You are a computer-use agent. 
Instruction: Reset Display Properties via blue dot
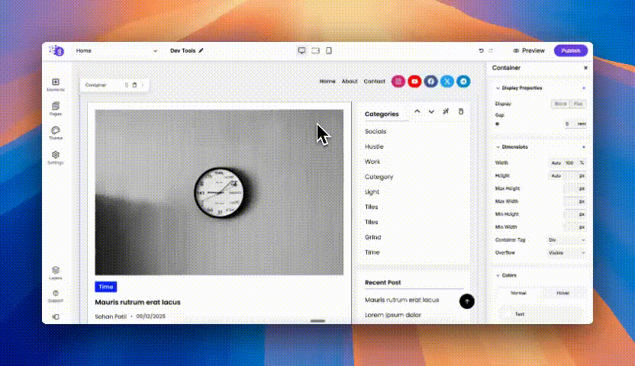pos(584,88)
